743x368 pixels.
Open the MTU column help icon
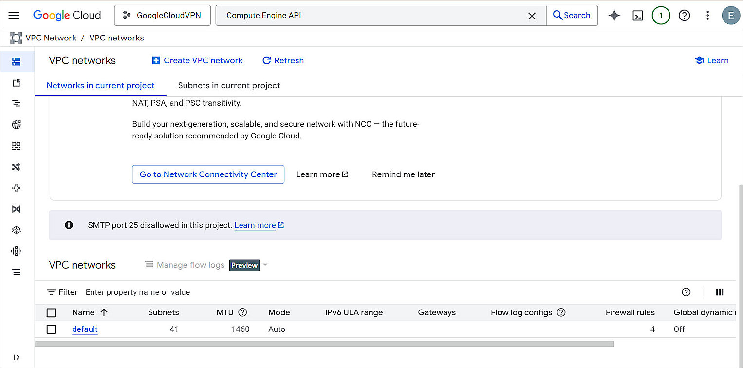pos(242,312)
